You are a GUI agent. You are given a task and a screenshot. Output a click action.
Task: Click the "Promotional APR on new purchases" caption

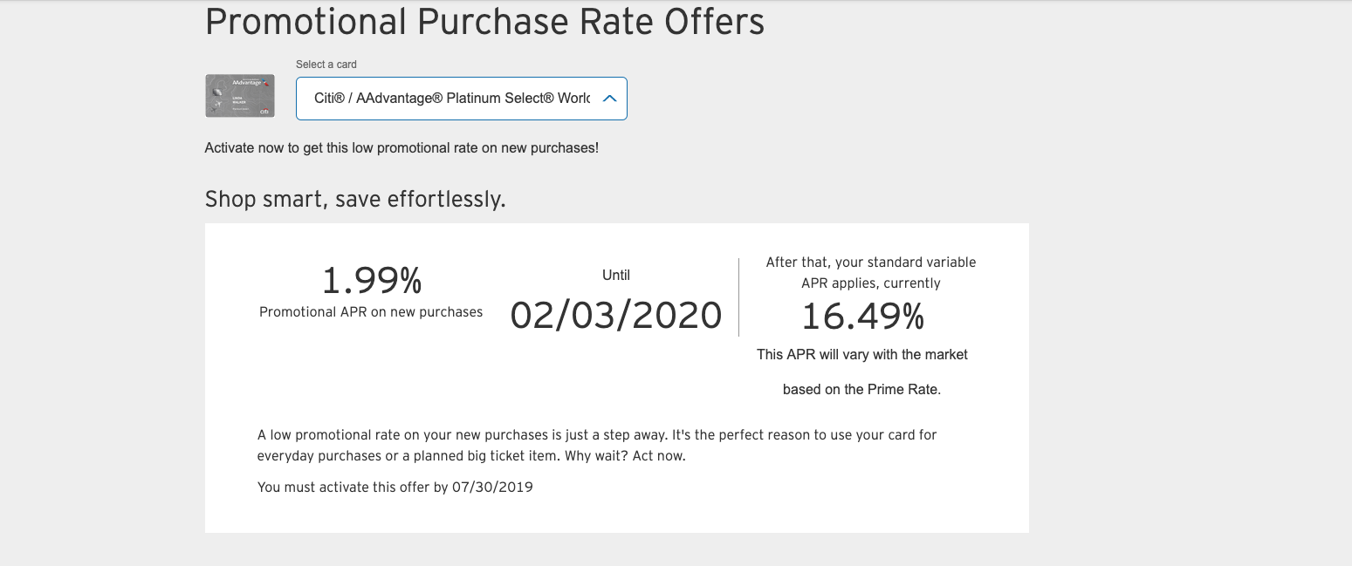(371, 312)
